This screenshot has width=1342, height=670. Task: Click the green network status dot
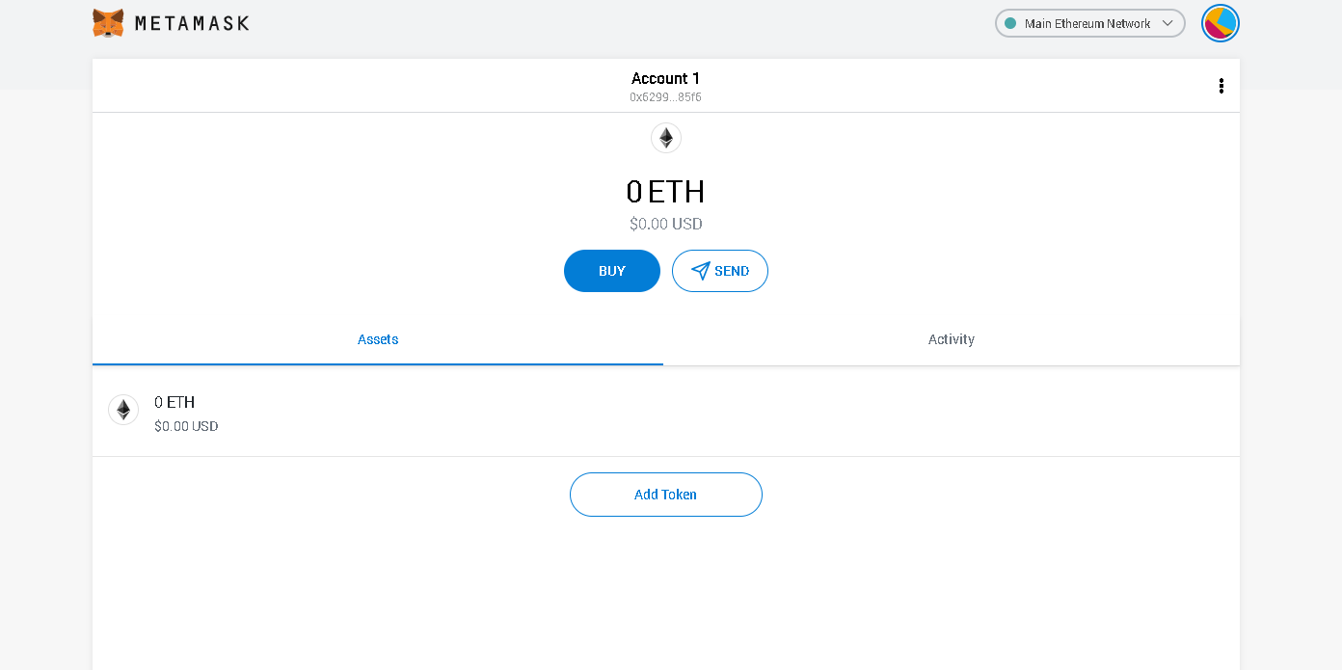click(1010, 23)
